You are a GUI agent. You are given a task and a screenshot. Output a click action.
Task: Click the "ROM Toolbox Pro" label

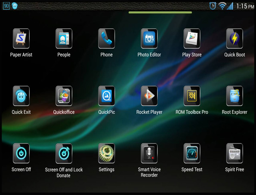(192, 112)
